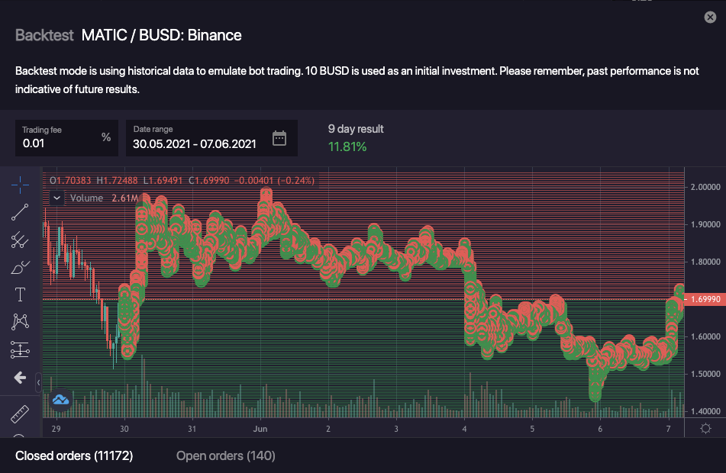Open the chart settings gear
The width and height of the screenshot is (726, 473).
[x=705, y=428]
